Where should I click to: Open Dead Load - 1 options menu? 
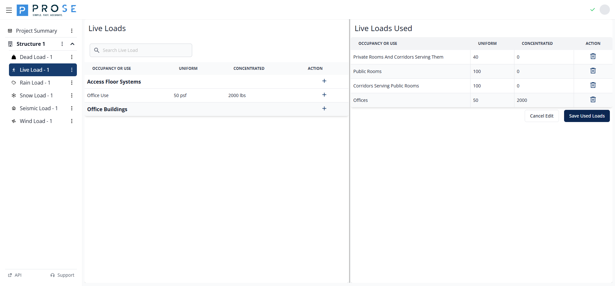(x=72, y=57)
